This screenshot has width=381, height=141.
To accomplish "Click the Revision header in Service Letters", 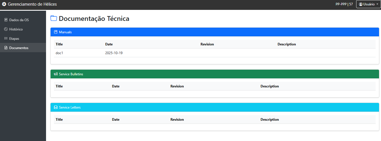I will [x=177, y=120].
